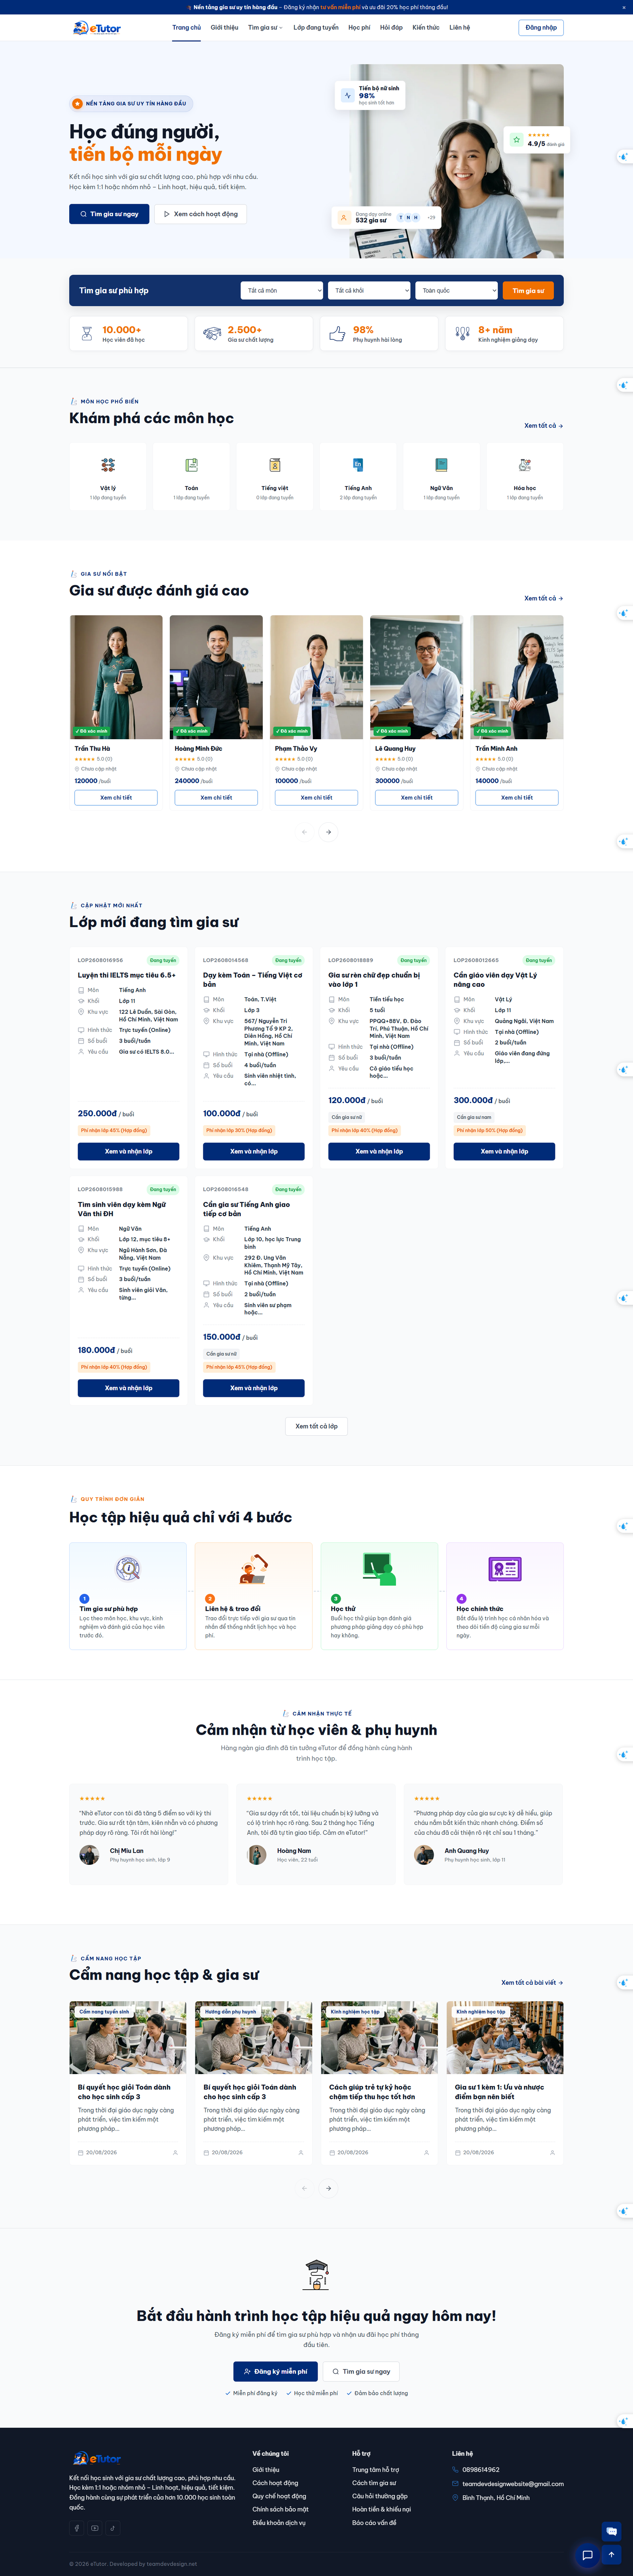The width and height of the screenshot is (633, 2576).
Task: Expand the Tất cả khối dropdown
Action: [x=370, y=290]
